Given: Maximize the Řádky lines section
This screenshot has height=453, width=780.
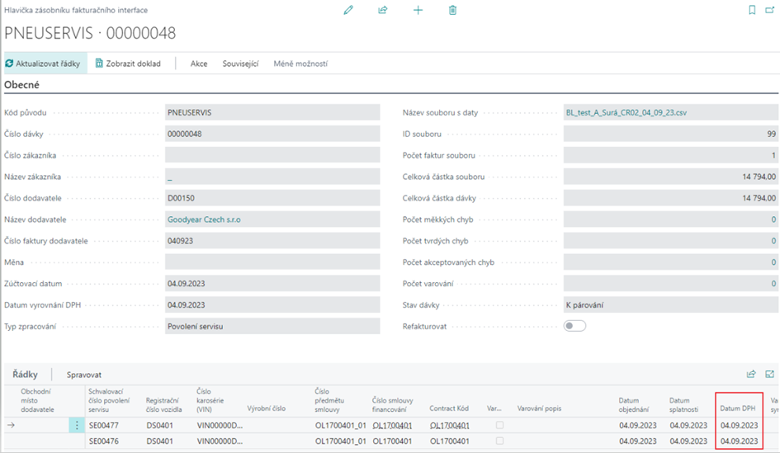Looking at the screenshot, I should (x=770, y=374).
